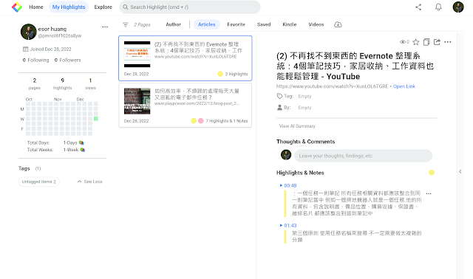This screenshot has width=473, height=279.
Task: Open the notifications bell
Action: point(438,7)
